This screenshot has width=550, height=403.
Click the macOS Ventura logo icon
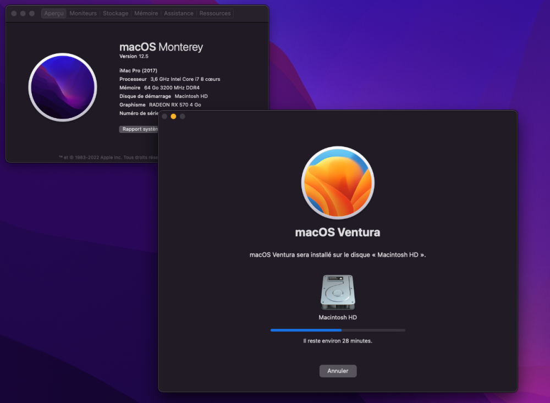[x=338, y=183]
